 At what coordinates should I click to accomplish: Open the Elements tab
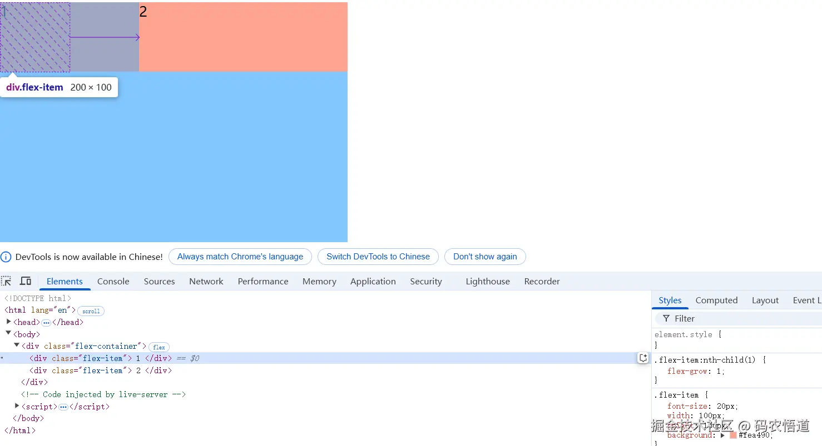(x=65, y=281)
